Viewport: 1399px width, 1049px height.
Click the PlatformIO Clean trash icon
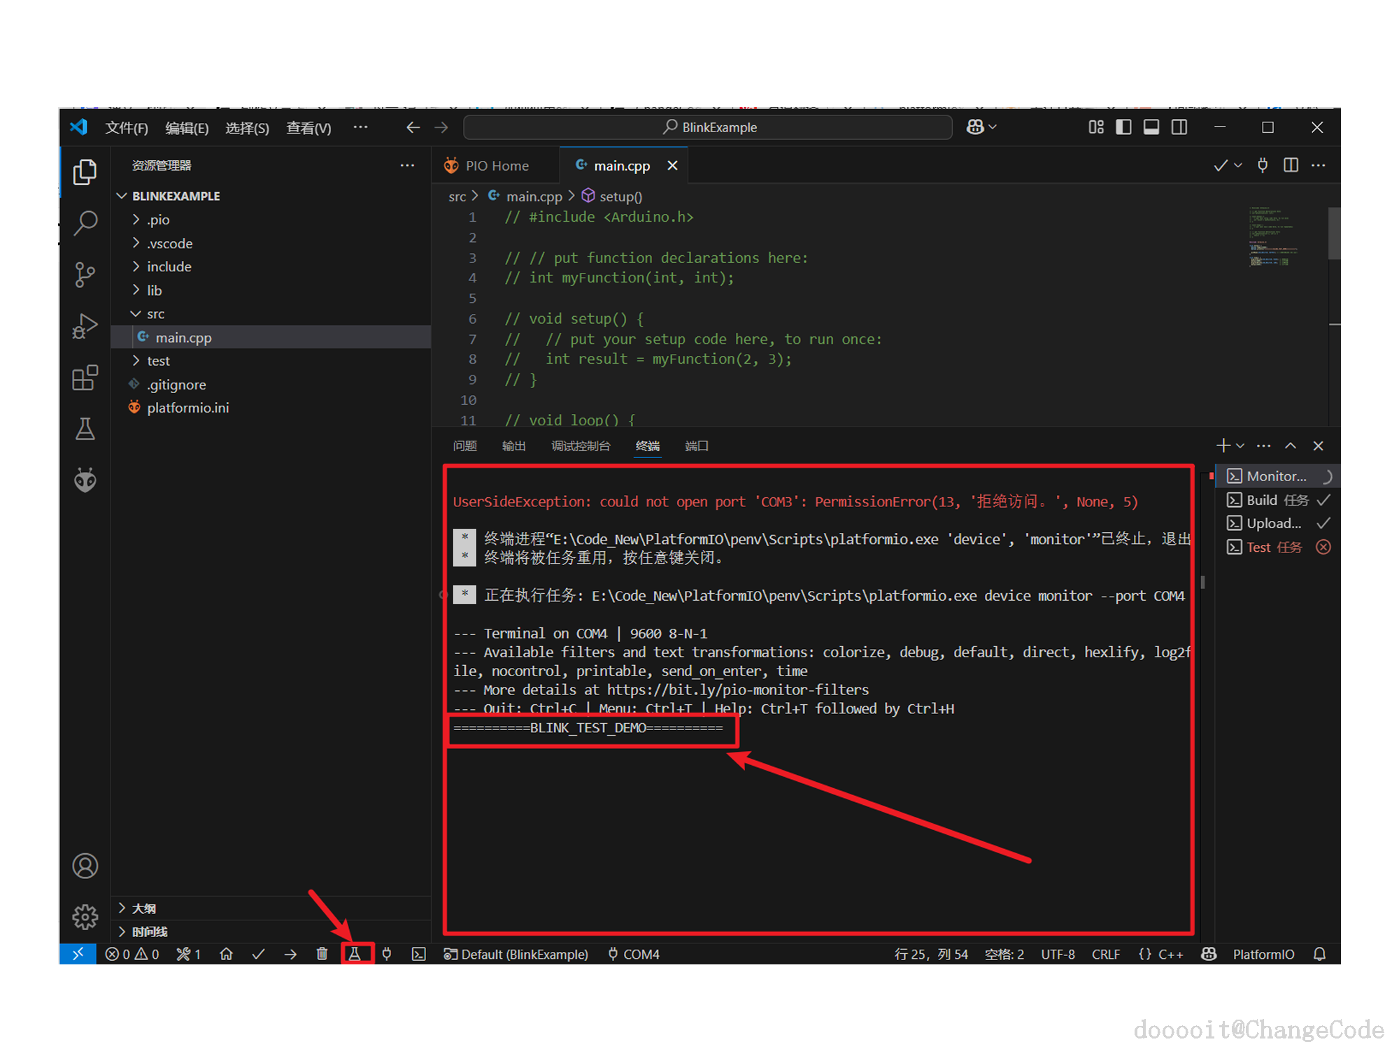coord(322,954)
